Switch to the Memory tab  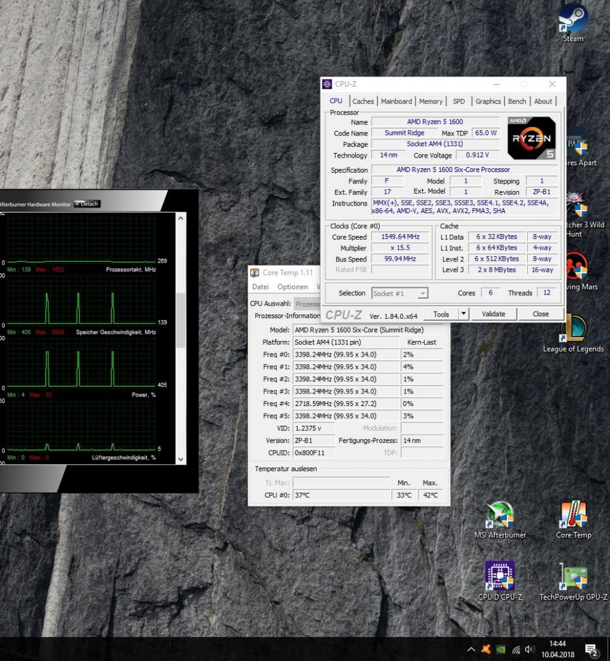coord(430,101)
